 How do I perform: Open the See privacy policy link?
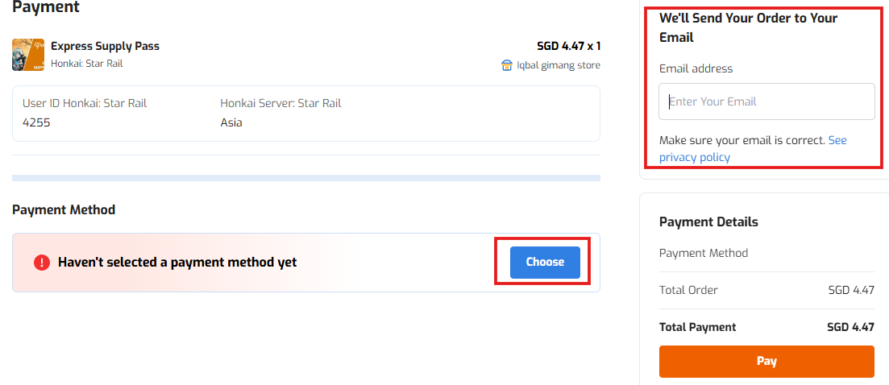(753, 149)
